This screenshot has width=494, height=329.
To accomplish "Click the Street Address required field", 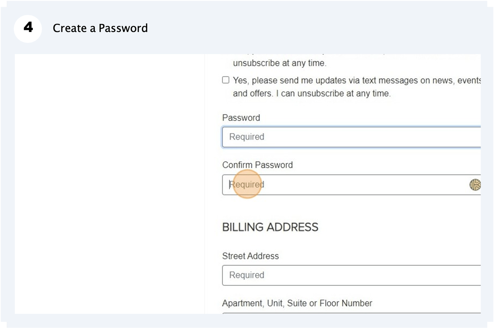I will coord(323,275).
